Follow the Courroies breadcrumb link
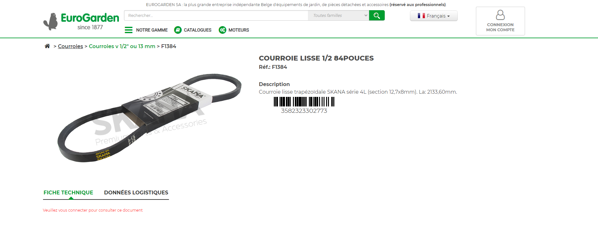Screen dimensions: 598x232 pos(70,46)
